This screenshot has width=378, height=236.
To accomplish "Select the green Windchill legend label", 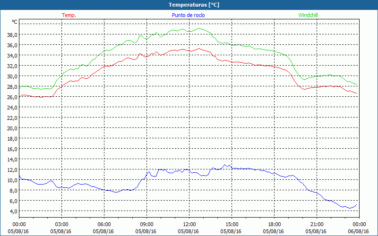I will coord(308,15).
